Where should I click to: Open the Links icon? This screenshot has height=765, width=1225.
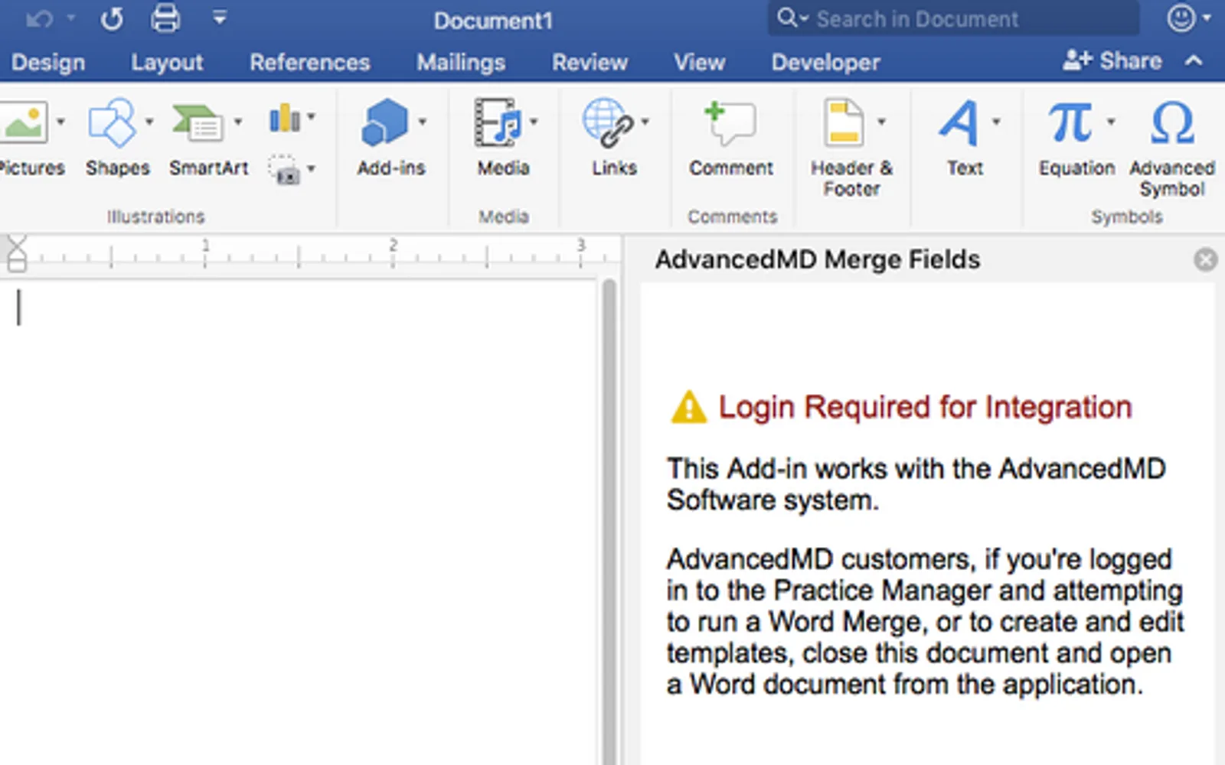pos(608,122)
